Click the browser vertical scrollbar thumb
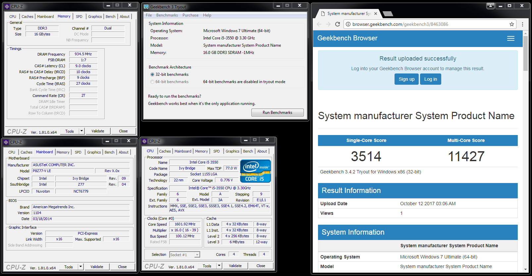The height and width of the screenshot is (276, 532). point(525,53)
